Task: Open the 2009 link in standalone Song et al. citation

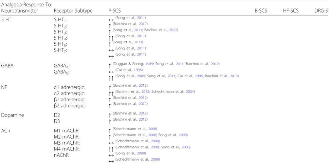Action: click(141, 153)
